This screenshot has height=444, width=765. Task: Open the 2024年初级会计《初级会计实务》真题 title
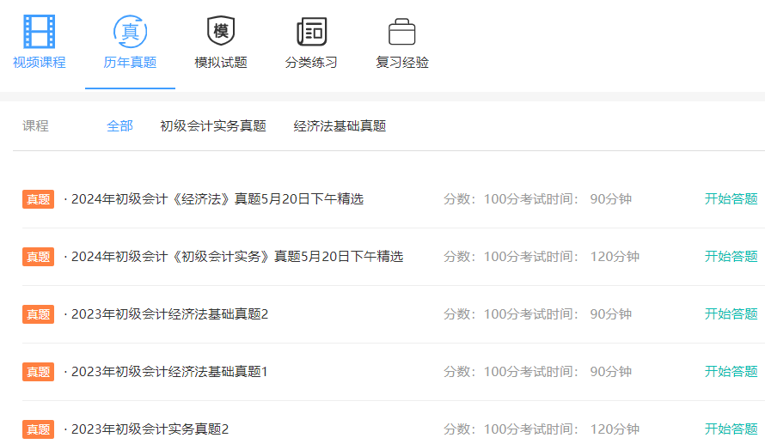236,257
